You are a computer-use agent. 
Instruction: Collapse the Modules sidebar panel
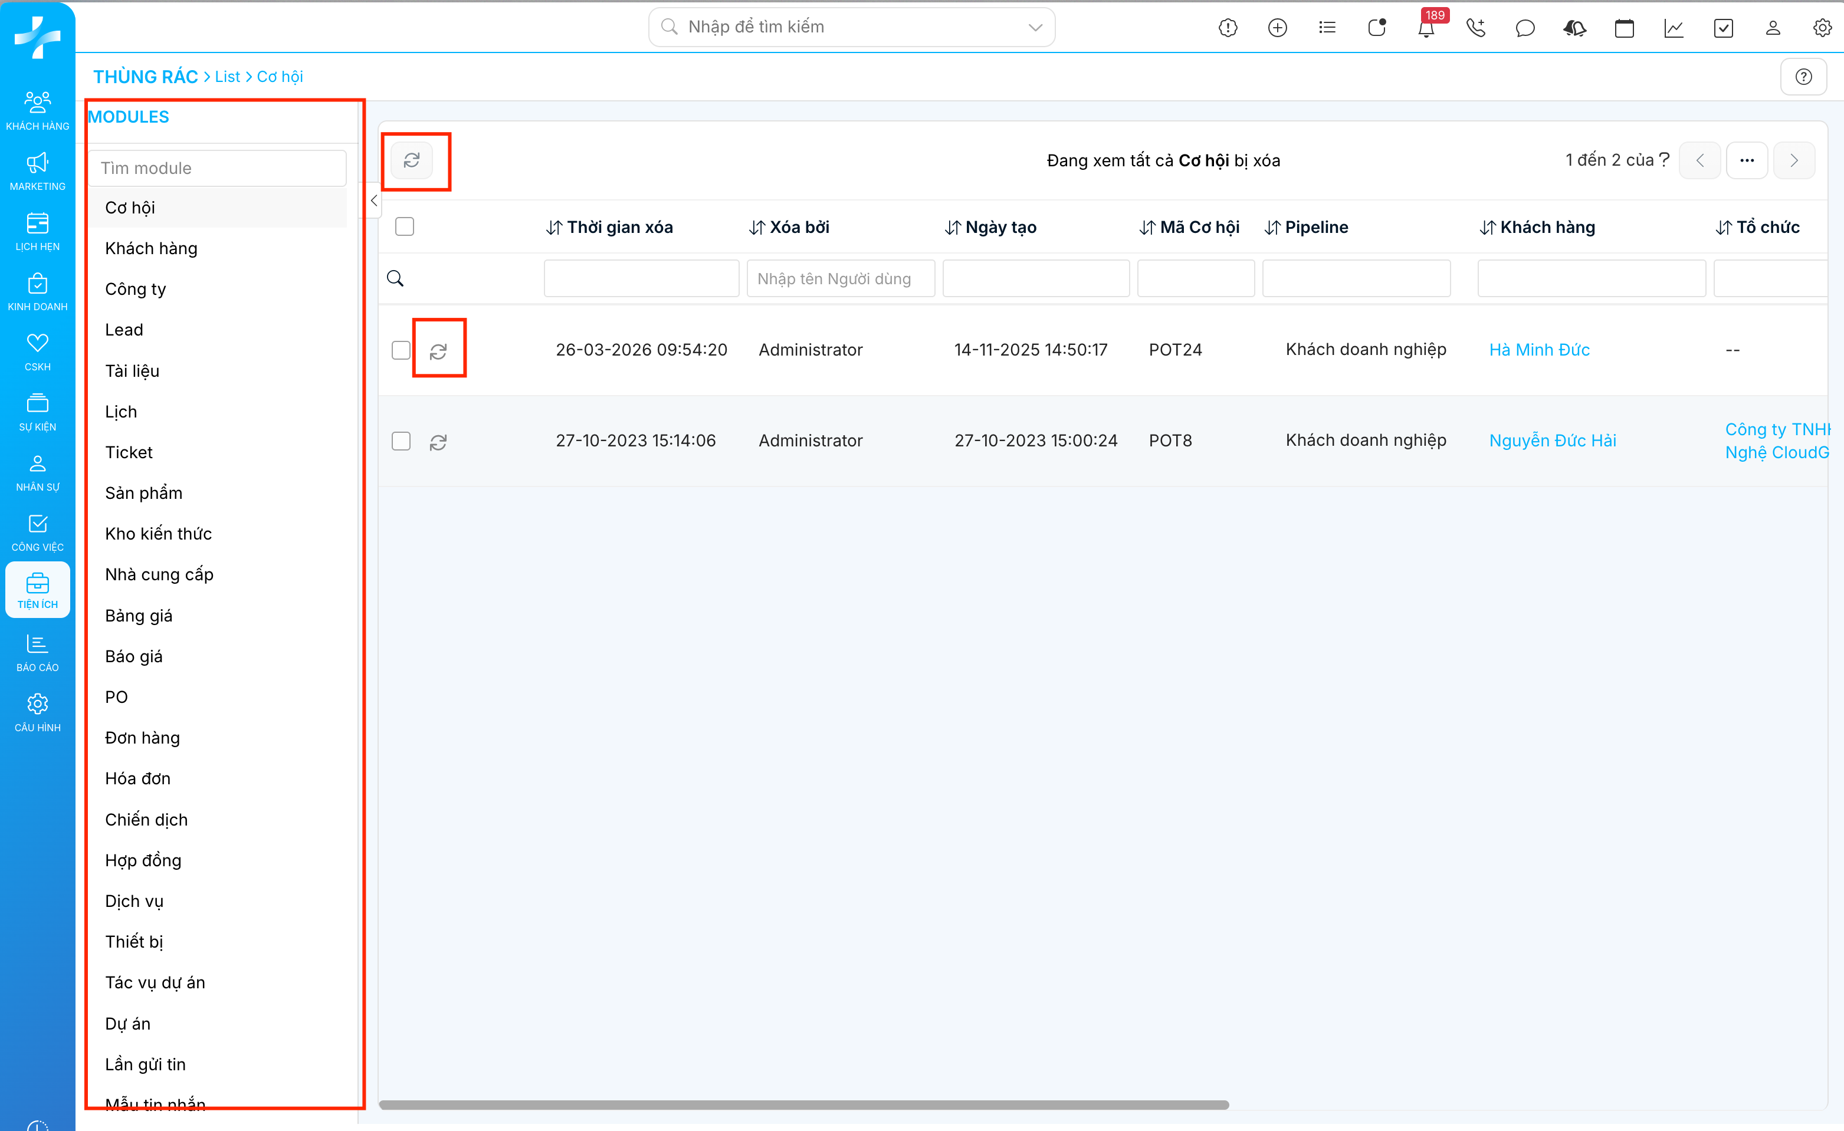pyautogui.click(x=373, y=200)
